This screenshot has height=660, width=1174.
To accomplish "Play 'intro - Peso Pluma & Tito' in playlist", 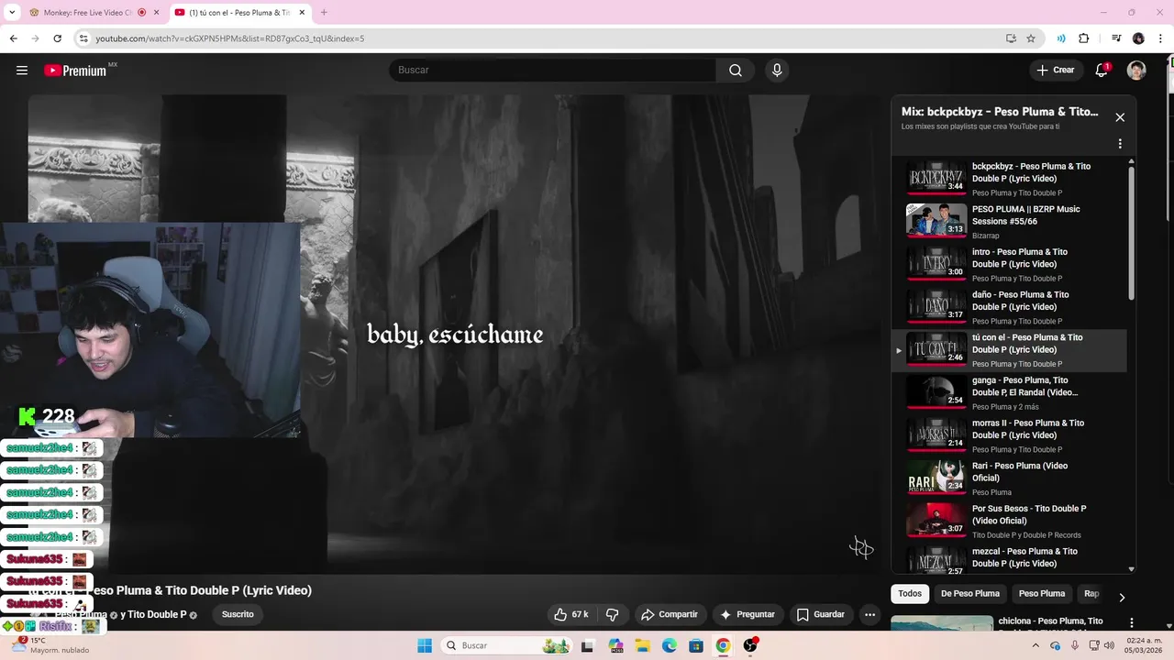I will pos(1009,264).
